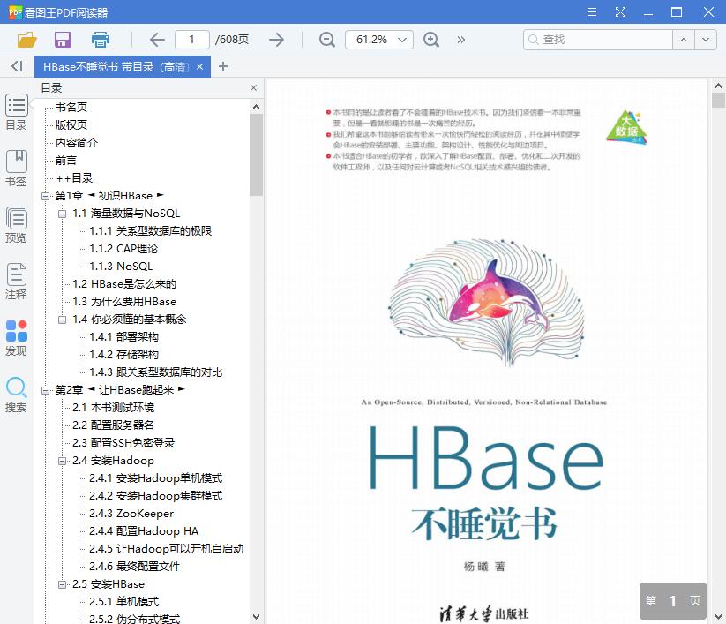Print the document with the printer icon
Screen dimensions: 726x624
[100, 40]
